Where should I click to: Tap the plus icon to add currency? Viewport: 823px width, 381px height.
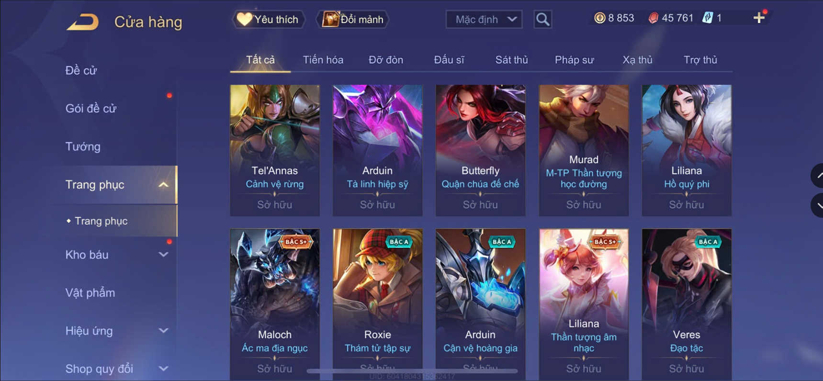click(759, 18)
